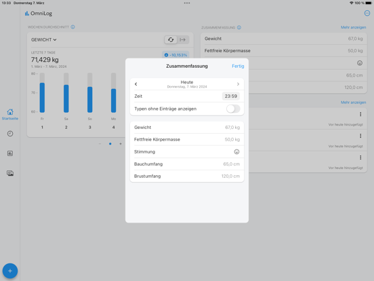The height and width of the screenshot is (281, 374).
Task: Open Fettfreie Körpermasse row in dialog
Action: click(x=187, y=140)
